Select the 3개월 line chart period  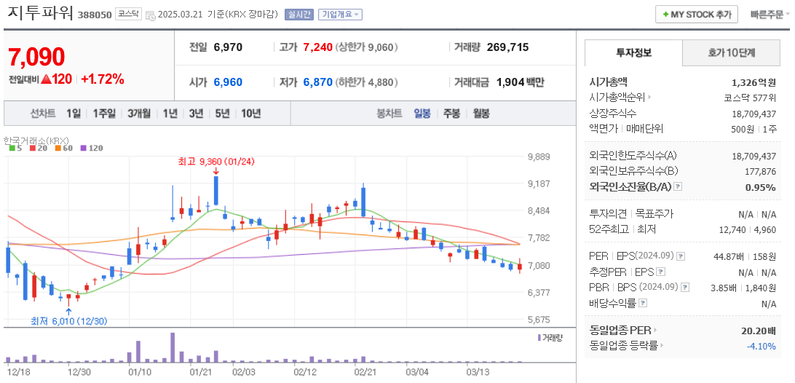click(139, 114)
